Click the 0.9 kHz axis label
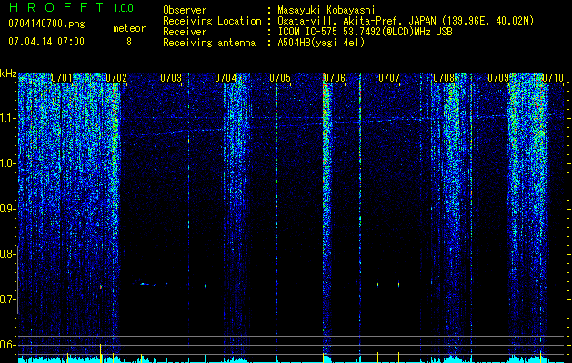This screenshot has height=363, width=572. coord(7,209)
